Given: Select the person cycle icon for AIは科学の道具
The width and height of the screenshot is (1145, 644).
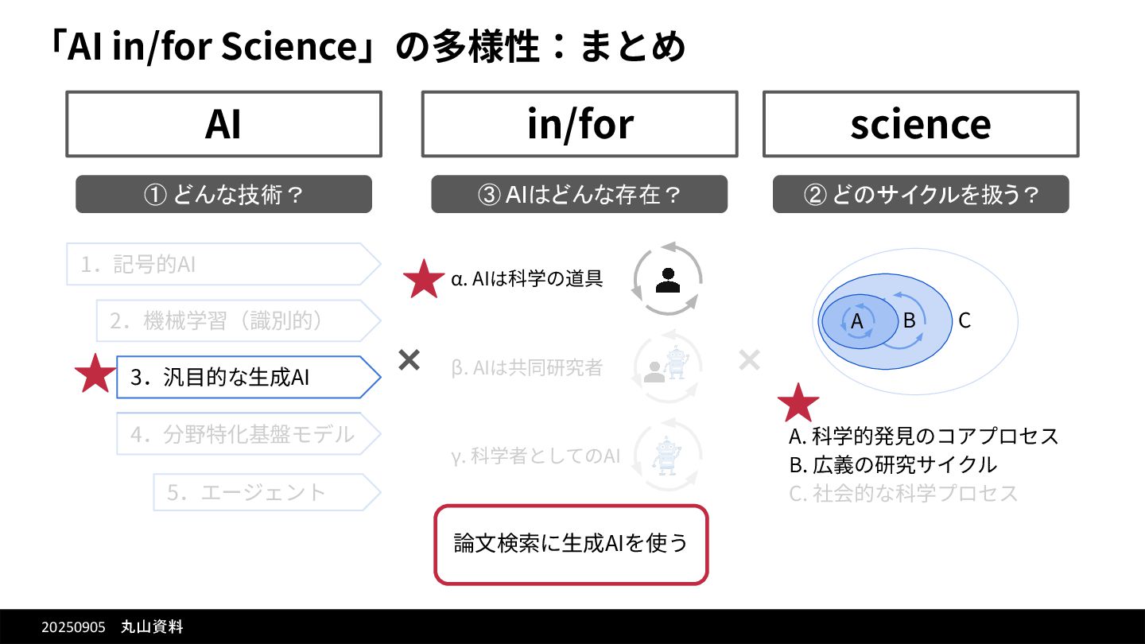Looking at the screenshot, I should coord(668,279).
